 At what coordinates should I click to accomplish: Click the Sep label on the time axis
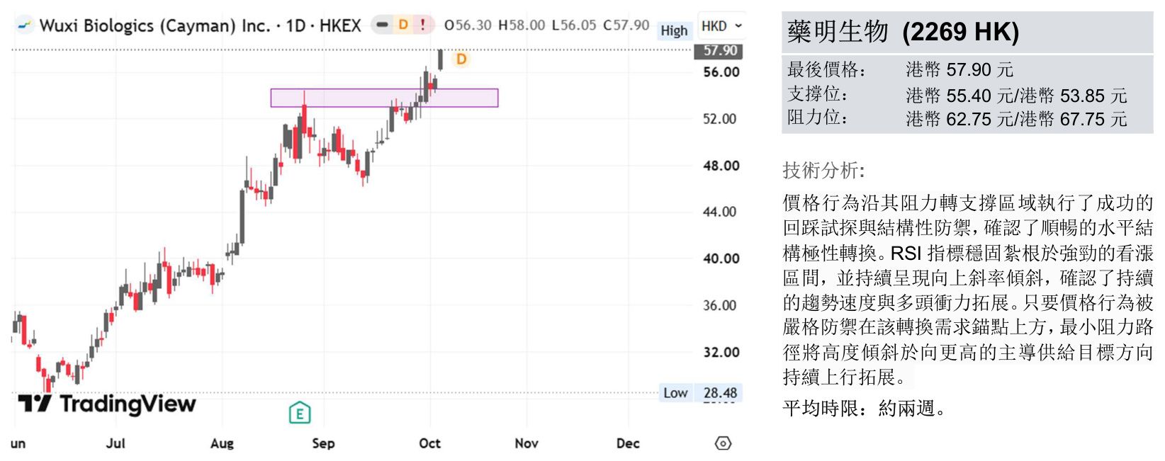(323, 443)
